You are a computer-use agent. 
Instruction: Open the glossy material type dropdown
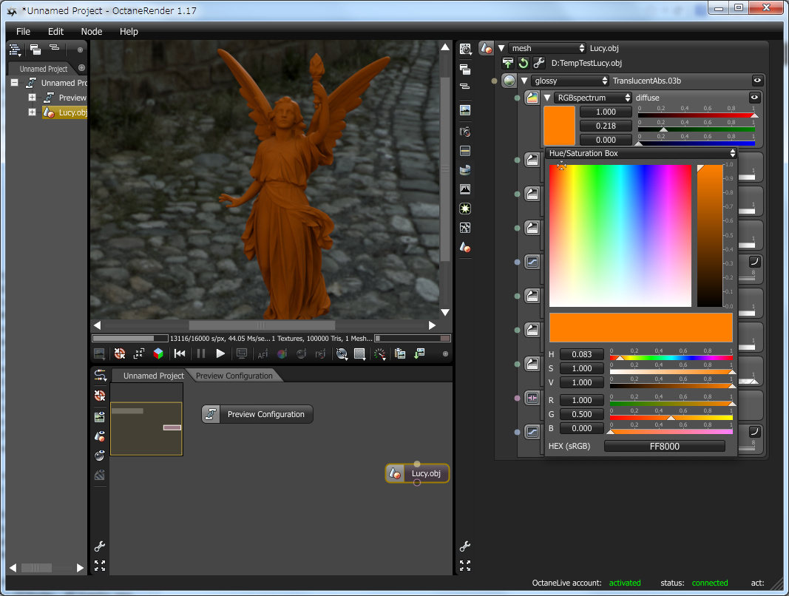coord(570,81)
